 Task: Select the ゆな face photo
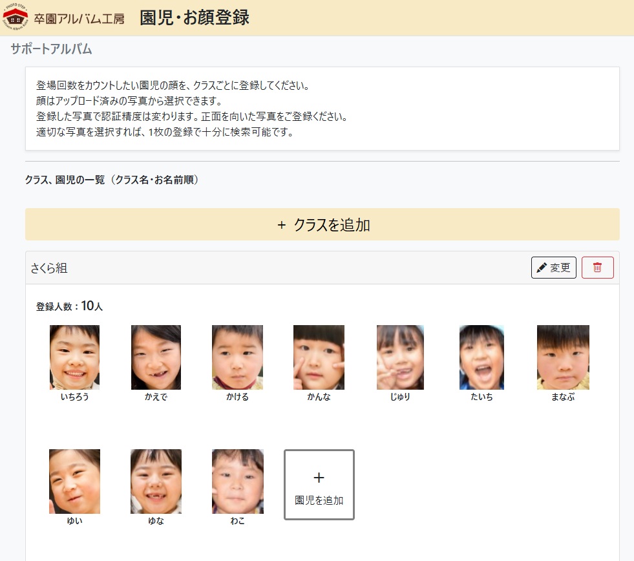click(x=156, y=482)
